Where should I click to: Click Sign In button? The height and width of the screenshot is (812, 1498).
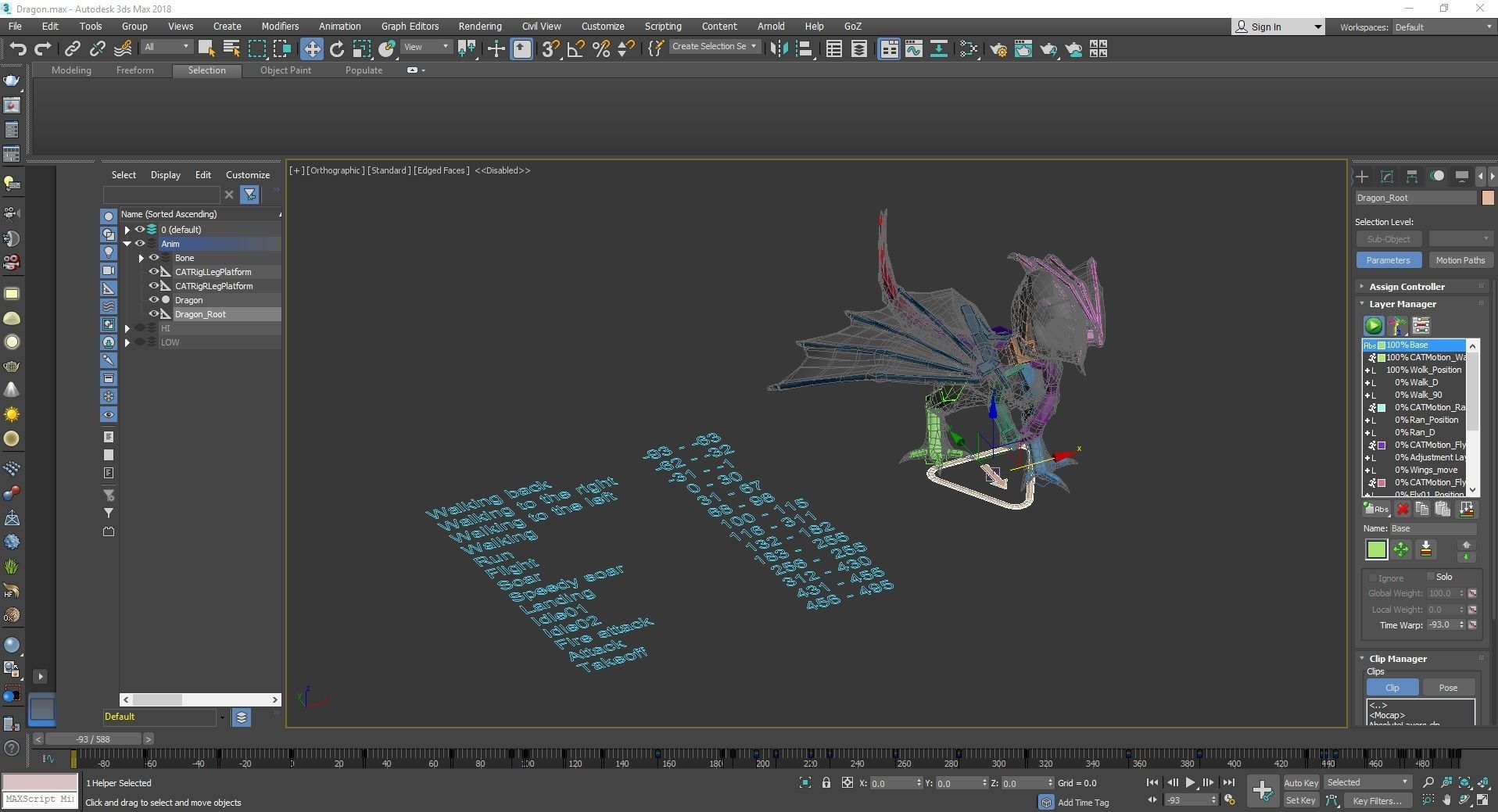pyautogui.click(x=1278, y=27)
